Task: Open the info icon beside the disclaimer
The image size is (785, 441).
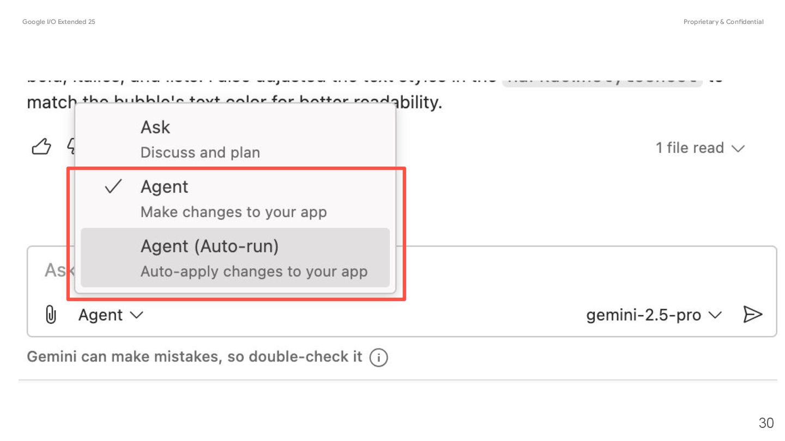Action: (379, 358)
